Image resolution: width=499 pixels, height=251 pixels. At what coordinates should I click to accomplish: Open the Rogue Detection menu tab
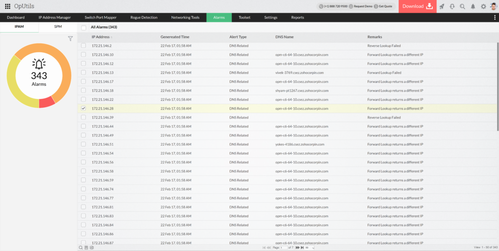coord(144,18)
